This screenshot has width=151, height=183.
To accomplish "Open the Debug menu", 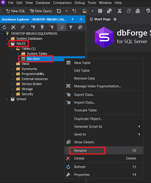I will tap(80, 3).
